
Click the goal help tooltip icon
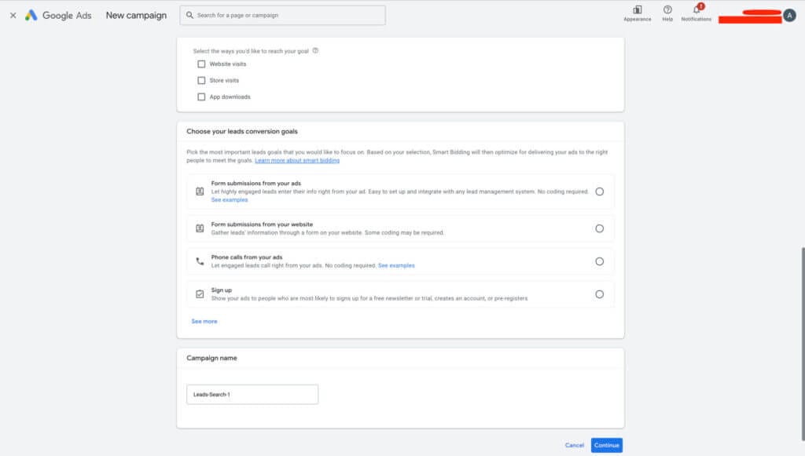(316, 50)
